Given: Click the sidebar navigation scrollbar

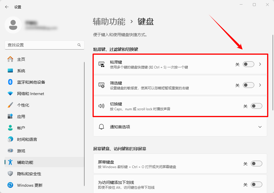Looking at the screenshot, I should click(84, 124).
